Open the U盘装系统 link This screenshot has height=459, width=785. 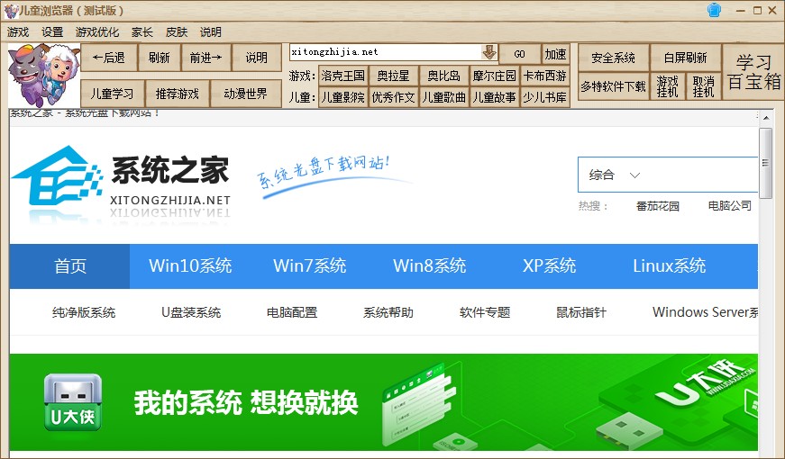coord(191,312)
